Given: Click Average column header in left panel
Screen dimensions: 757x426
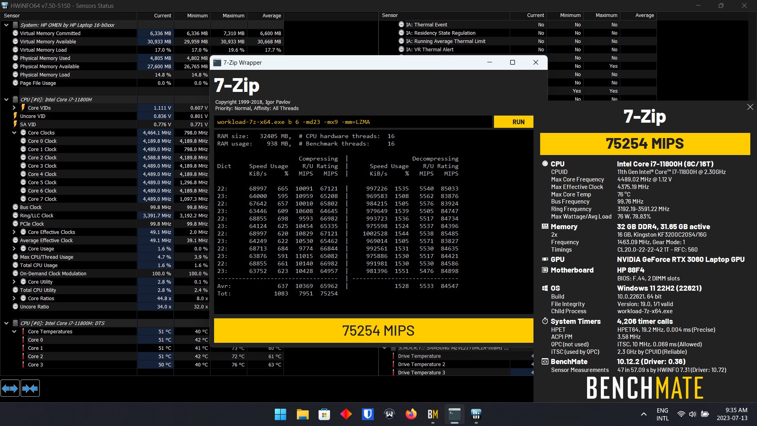Looking at the screenshot, I should 266,16.
